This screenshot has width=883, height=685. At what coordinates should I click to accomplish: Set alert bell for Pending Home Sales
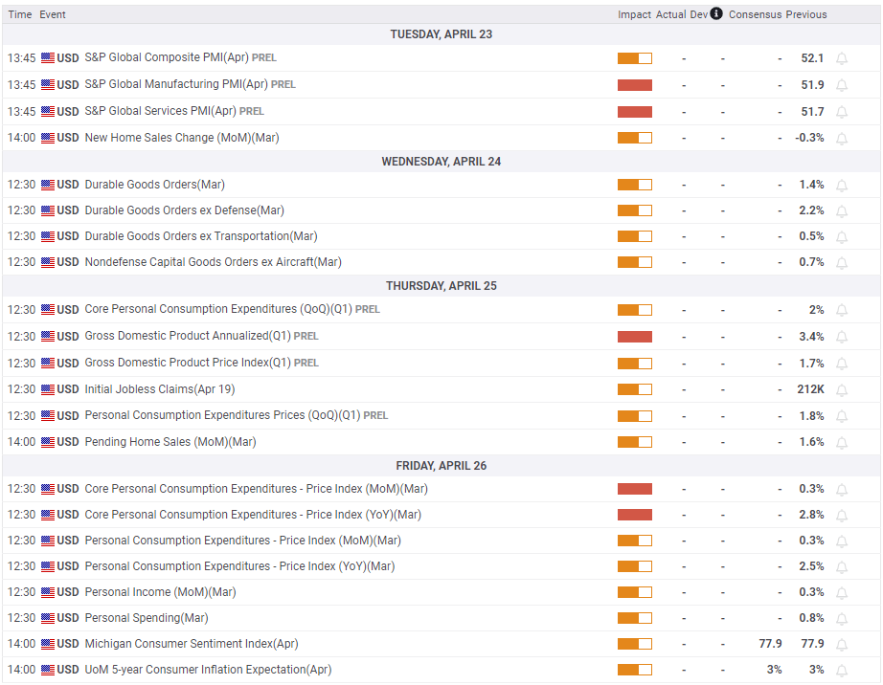(x=841, y=443)
